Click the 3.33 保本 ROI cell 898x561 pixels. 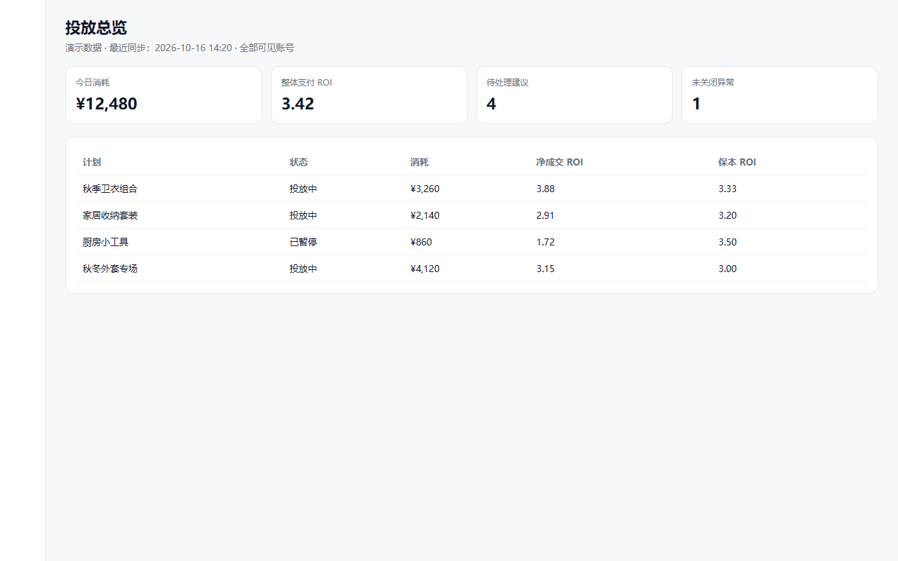tap(728, 189)
